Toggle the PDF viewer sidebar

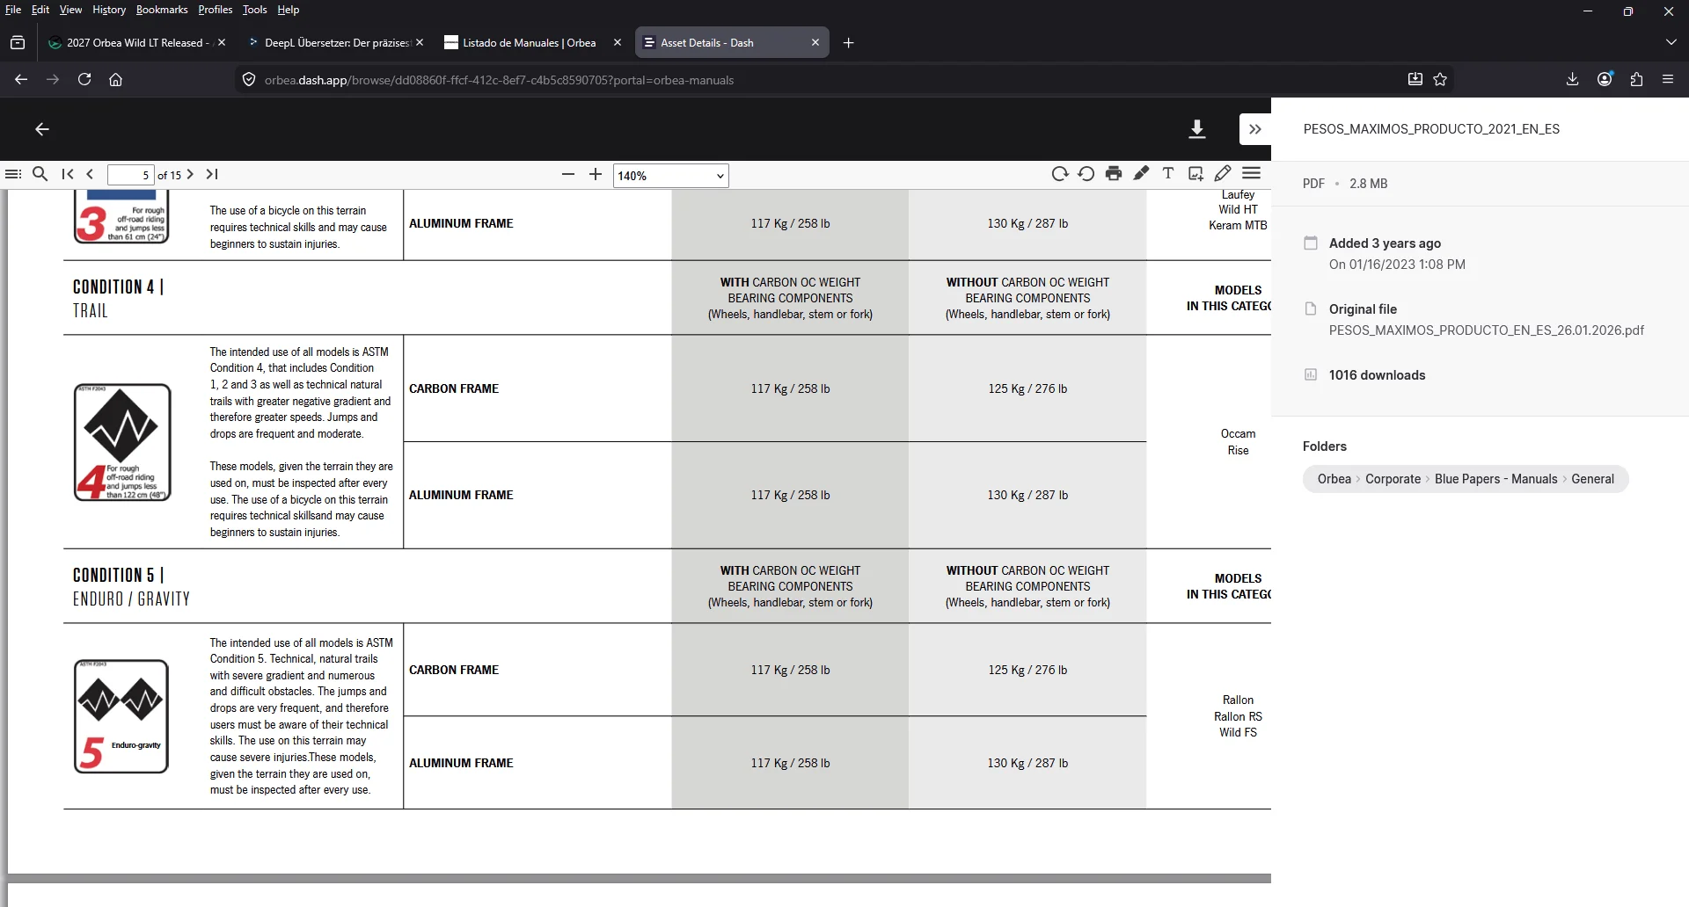pyautogui.click(x=13, y=174)
